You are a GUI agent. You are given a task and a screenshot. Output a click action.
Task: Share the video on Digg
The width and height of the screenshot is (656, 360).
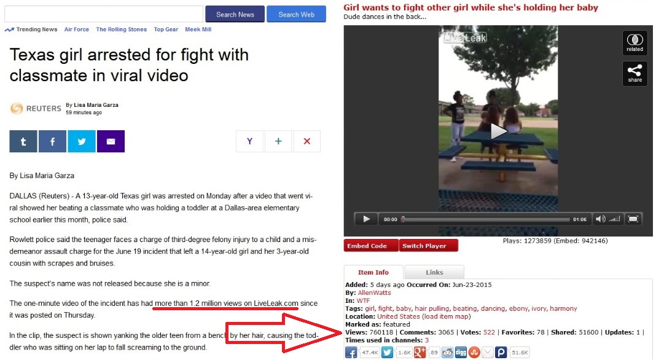pos(461,353)
